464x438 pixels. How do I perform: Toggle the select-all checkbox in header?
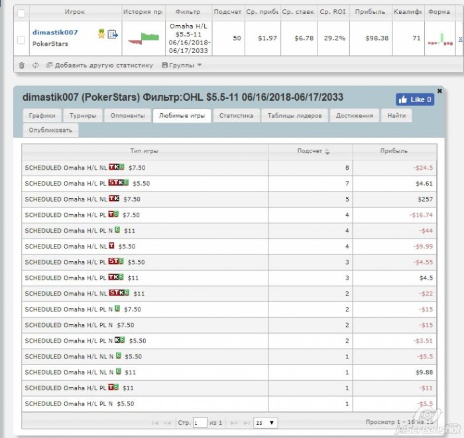(x=21, y=13)
